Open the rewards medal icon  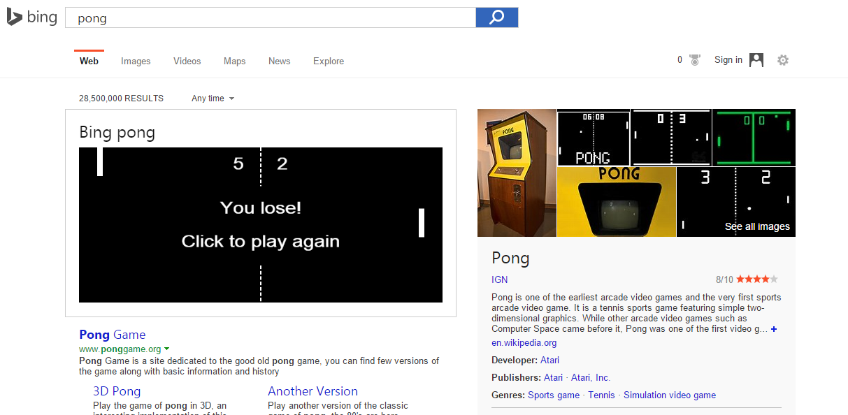694,60
